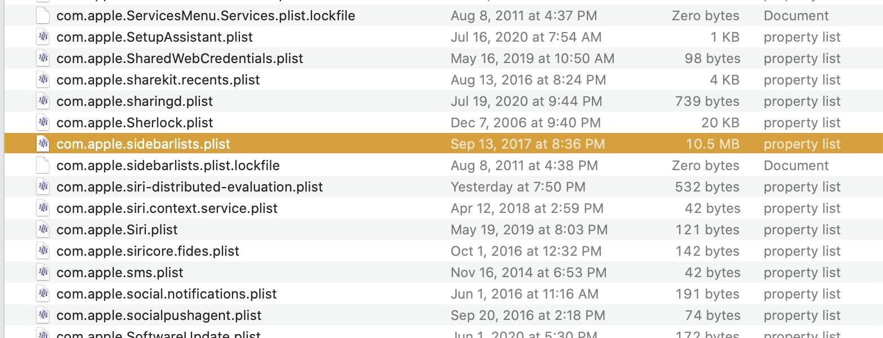Click the com.apple.socialpushagent.plist file icon
This screenshot has height=338, width=883.
pyautogui.click(x=43, y=315)
